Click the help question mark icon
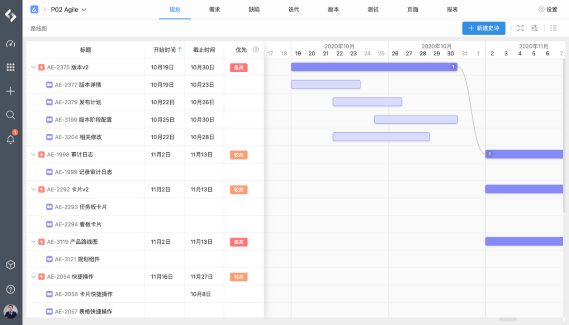Viewport: 569px width, 325px height. coord(11,289)
